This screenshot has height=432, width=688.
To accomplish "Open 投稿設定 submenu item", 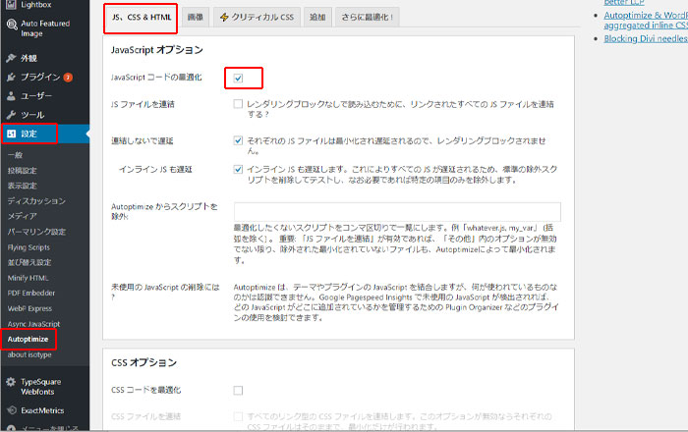I will (22, 171).
